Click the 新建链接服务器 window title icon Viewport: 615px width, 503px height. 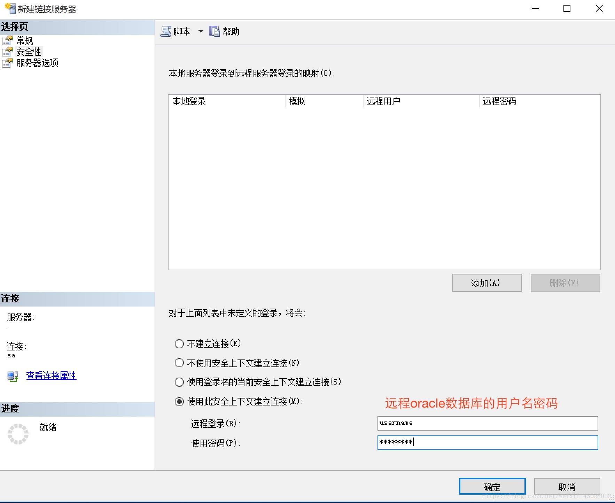[x=10, y=9]
